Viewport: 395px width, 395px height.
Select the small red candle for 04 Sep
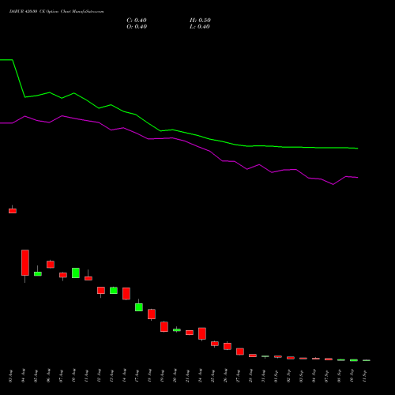316,359
